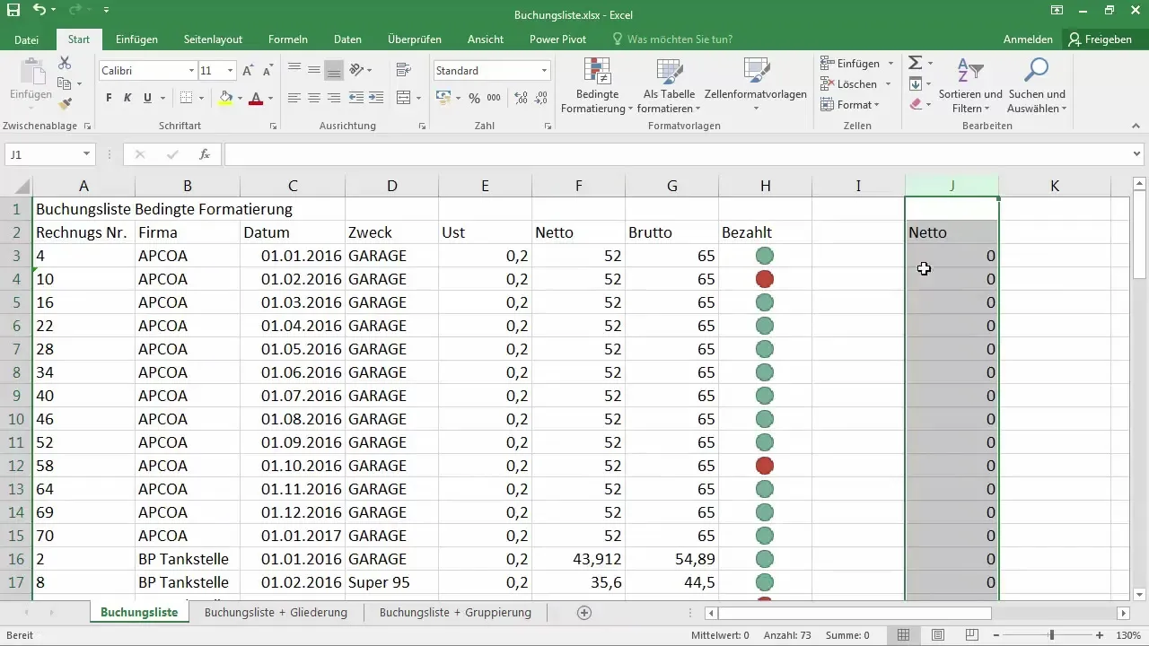Open the Als Tabelle formatieren gallery
This screenshot has height=646, width=1149.
click(x=670, y=86)
